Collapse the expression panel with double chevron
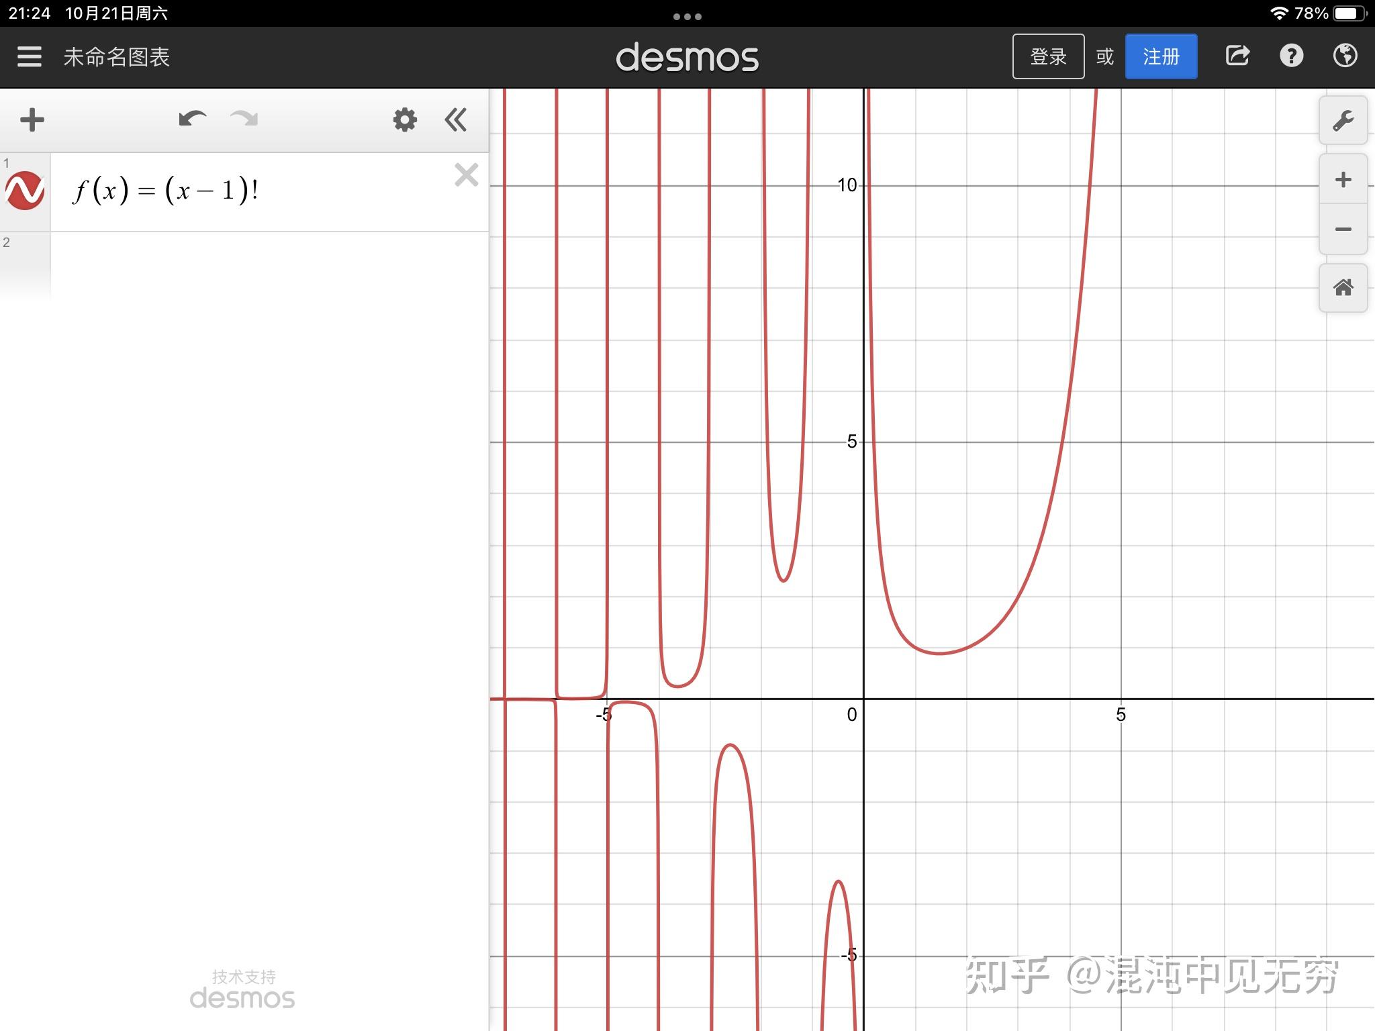The height and width of the screenshot is (1031, 1375). [455, 120]
